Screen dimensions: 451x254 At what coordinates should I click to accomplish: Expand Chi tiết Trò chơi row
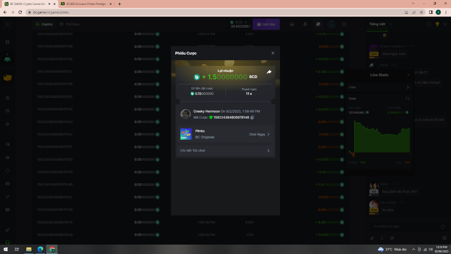click(225, 151)
